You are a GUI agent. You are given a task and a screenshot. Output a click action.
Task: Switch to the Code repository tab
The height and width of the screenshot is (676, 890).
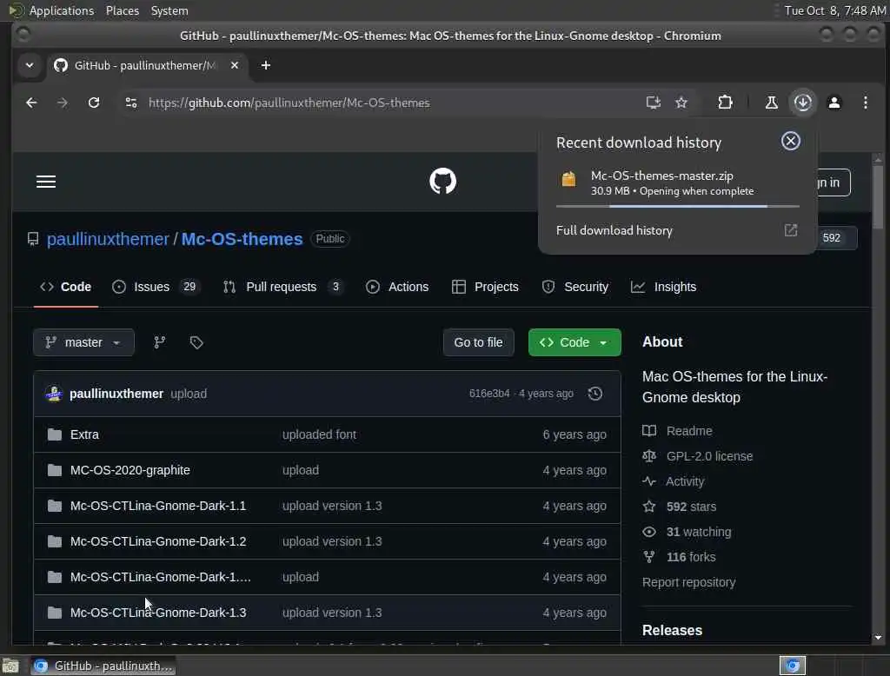(65, 287)
